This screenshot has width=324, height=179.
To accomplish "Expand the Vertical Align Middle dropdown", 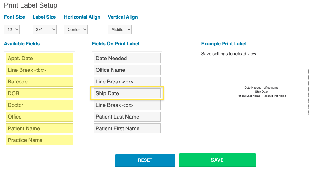I will click(x=119, y=29).
